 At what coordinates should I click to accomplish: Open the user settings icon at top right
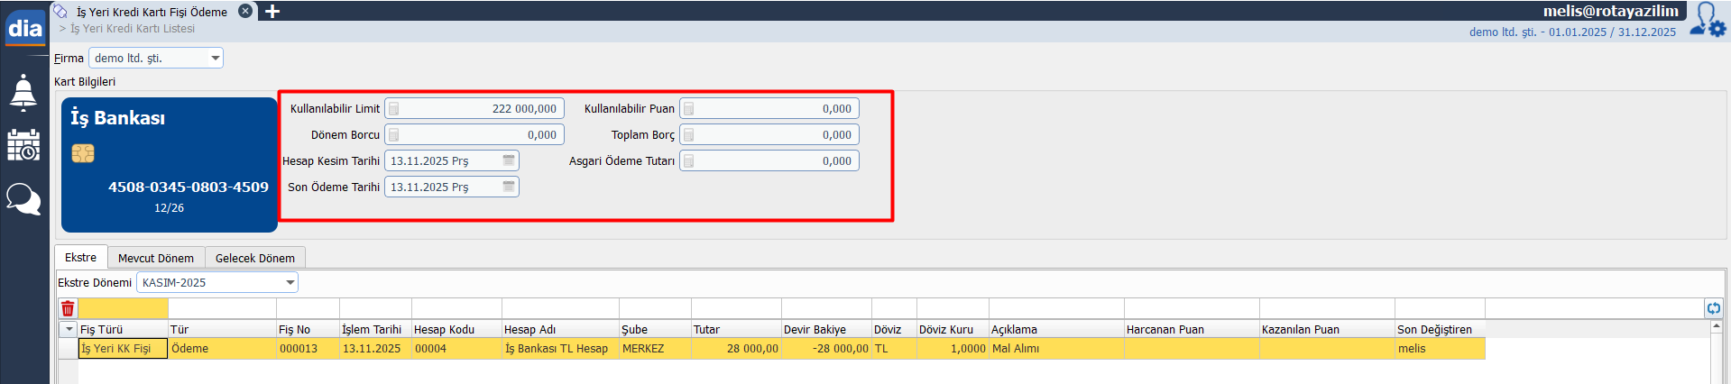click(x=1708, y=20)
